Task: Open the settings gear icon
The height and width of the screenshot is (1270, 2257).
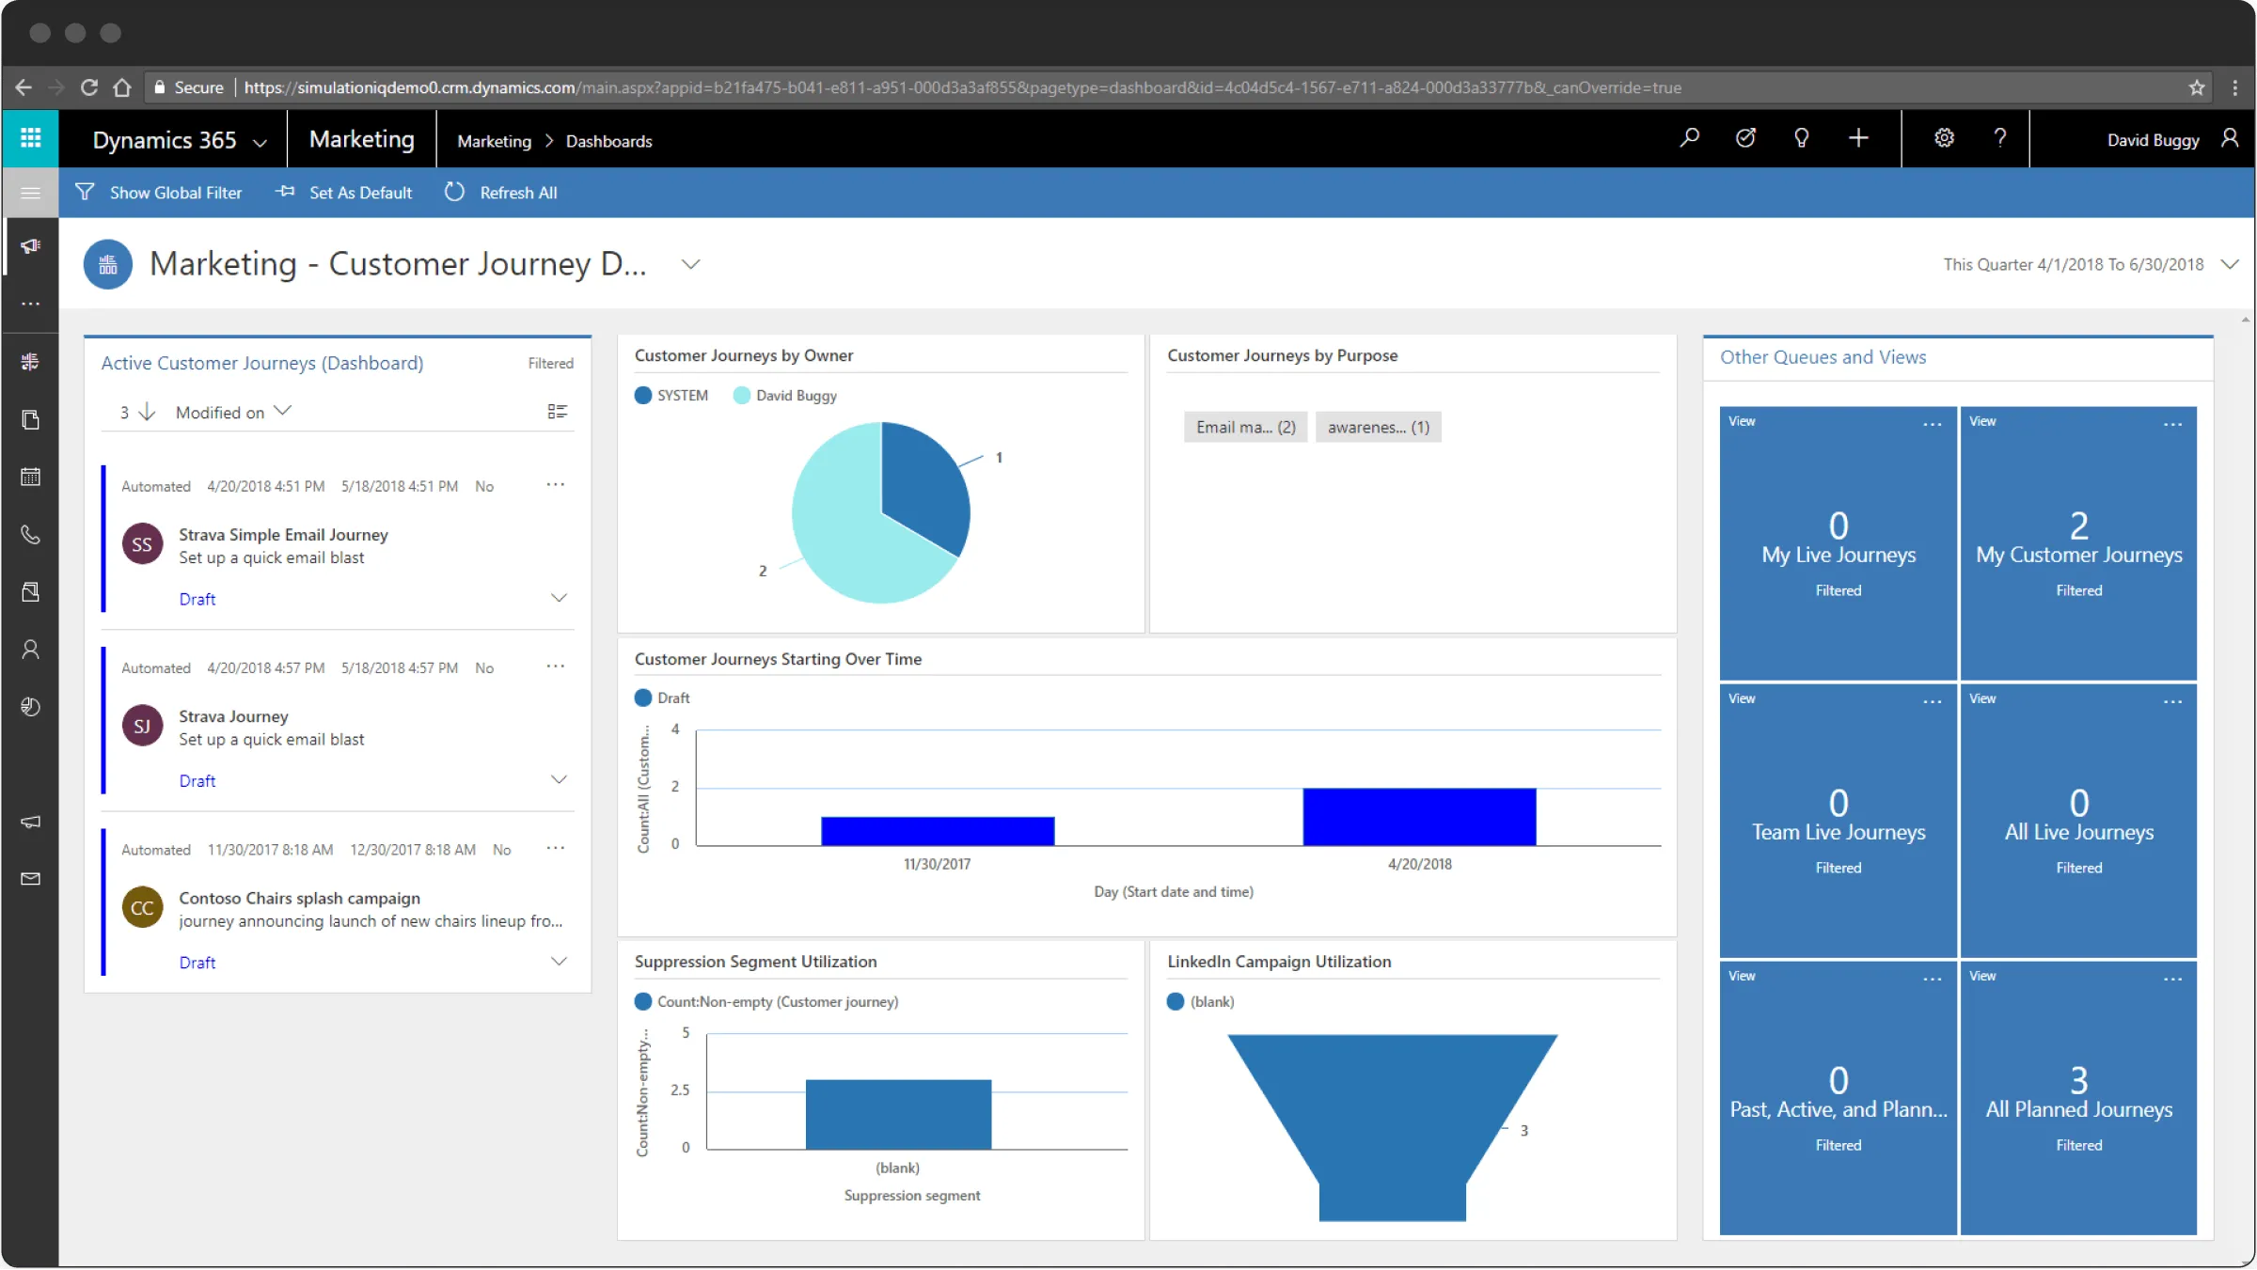Action: [1944, 139]
